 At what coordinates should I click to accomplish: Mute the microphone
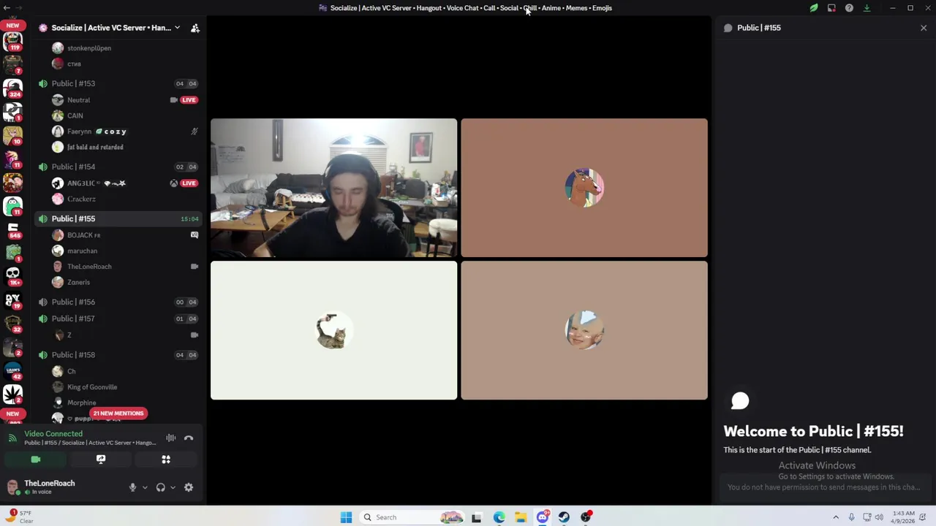coord(132,487)
